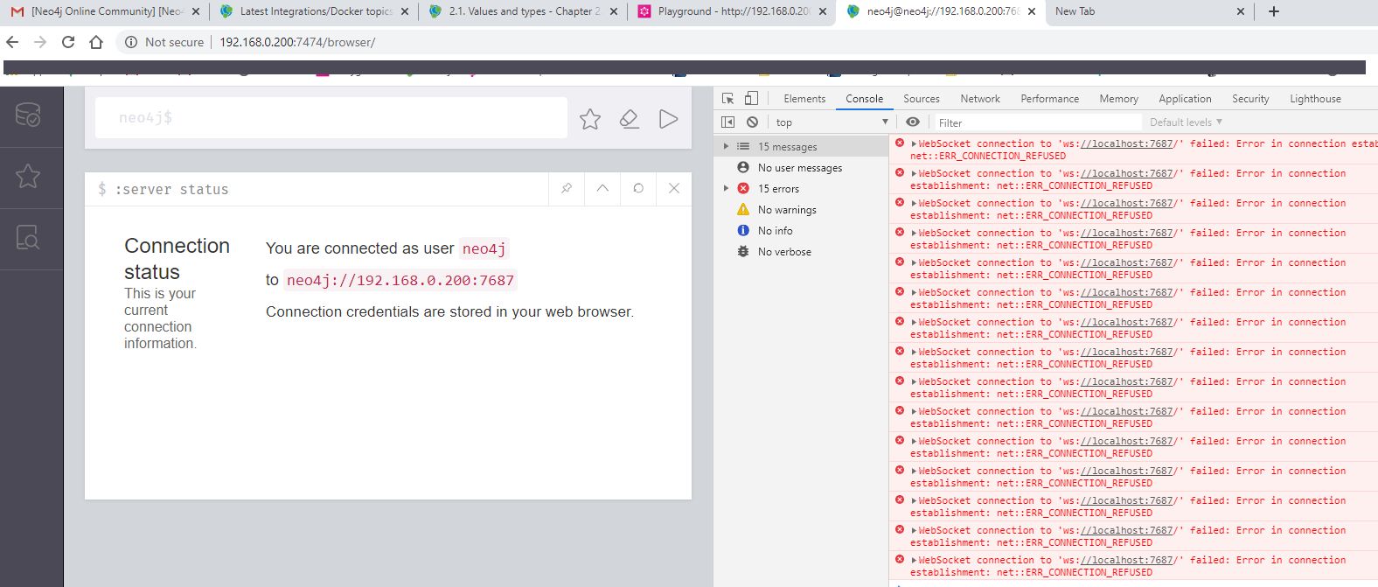Switch to the Performance tab
Screen dimensions: 1378x587
coord(1050,99)
